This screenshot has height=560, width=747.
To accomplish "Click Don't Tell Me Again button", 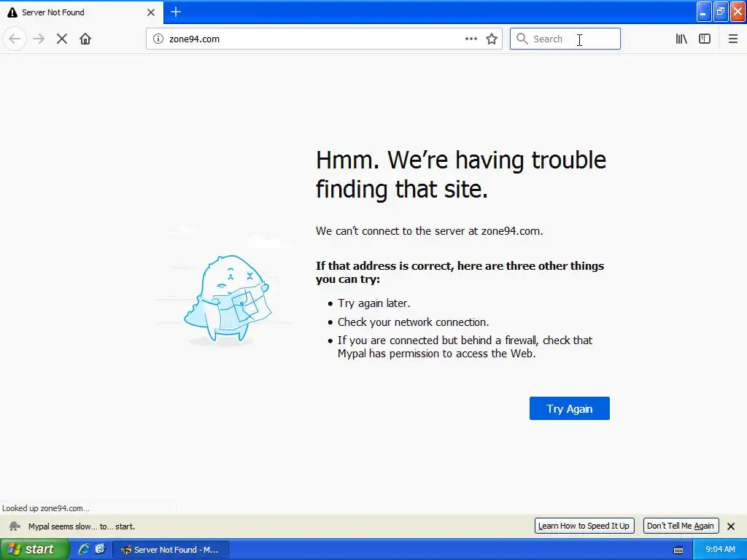I will pos(681,526).
